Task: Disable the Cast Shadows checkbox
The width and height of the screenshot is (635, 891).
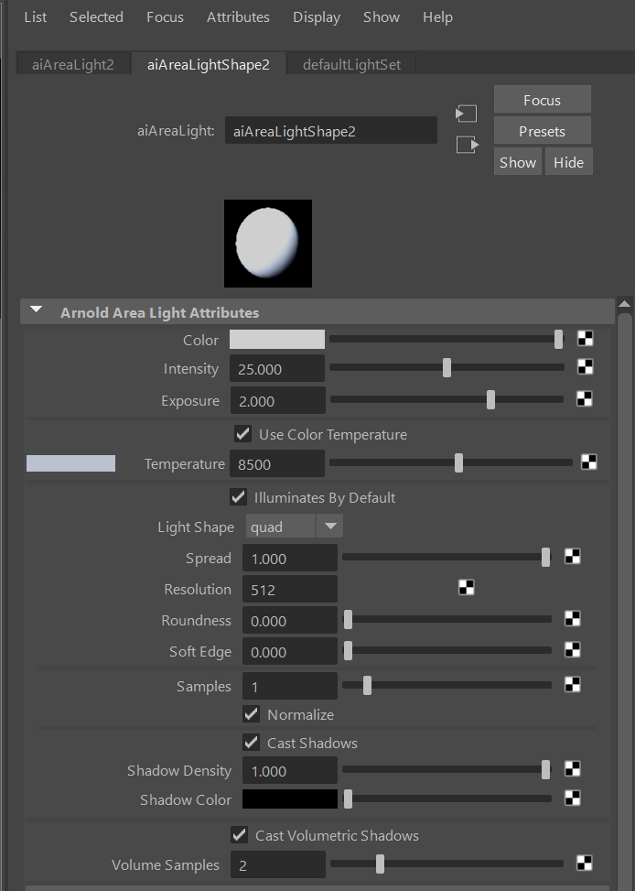Action: point(251,742)
